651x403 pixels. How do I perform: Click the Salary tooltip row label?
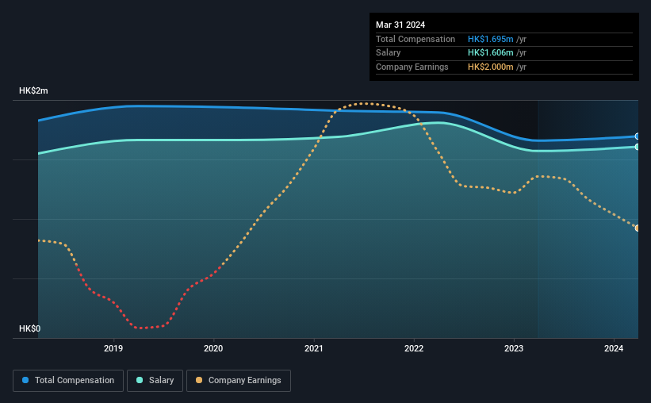tap(389, 53)
